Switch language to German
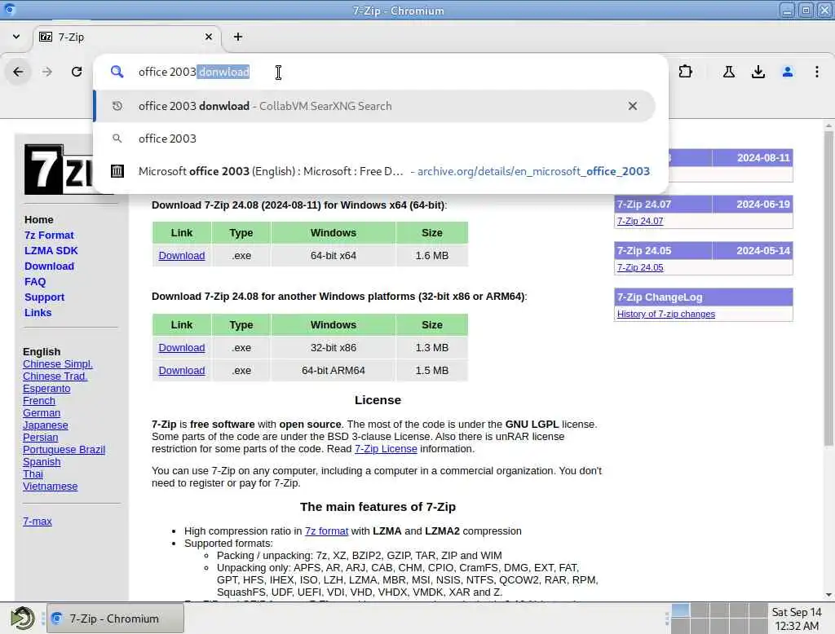The width and height of the screenshot is (835, 634). [x=42, y=413]
